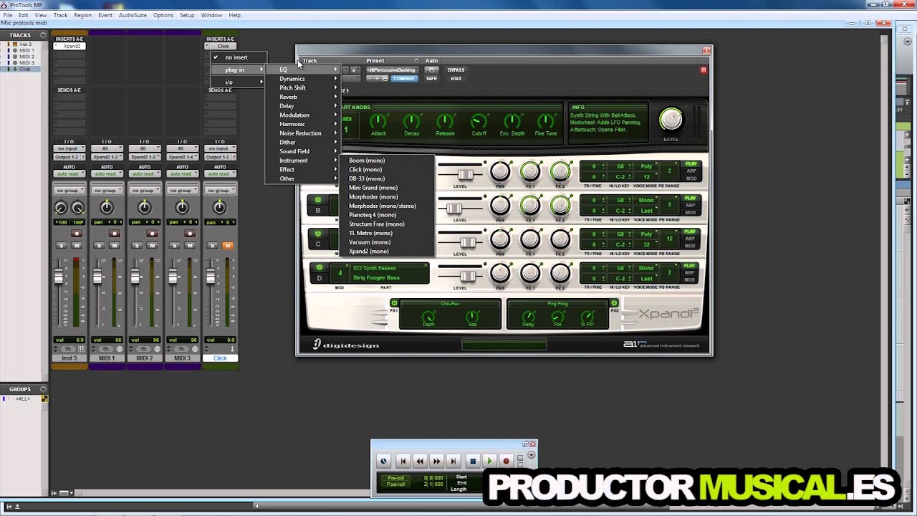Unmute the Click track
Viewport: 917px width, 516px height.
[227, 246]
